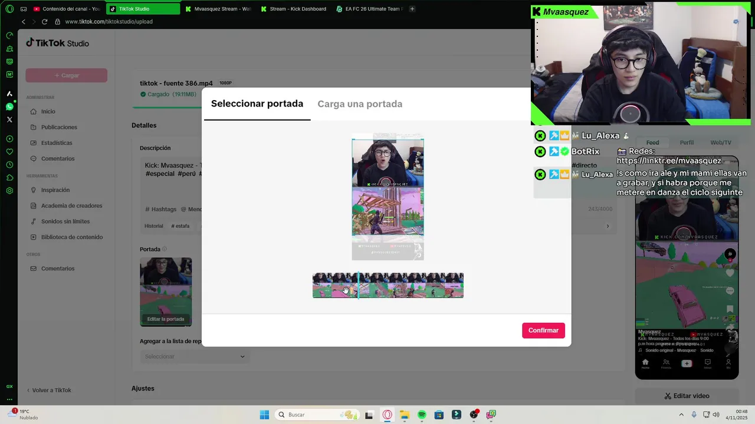Open Sonidos sin límites
This screenshot has width=755, height=424.
pos(66,221)
